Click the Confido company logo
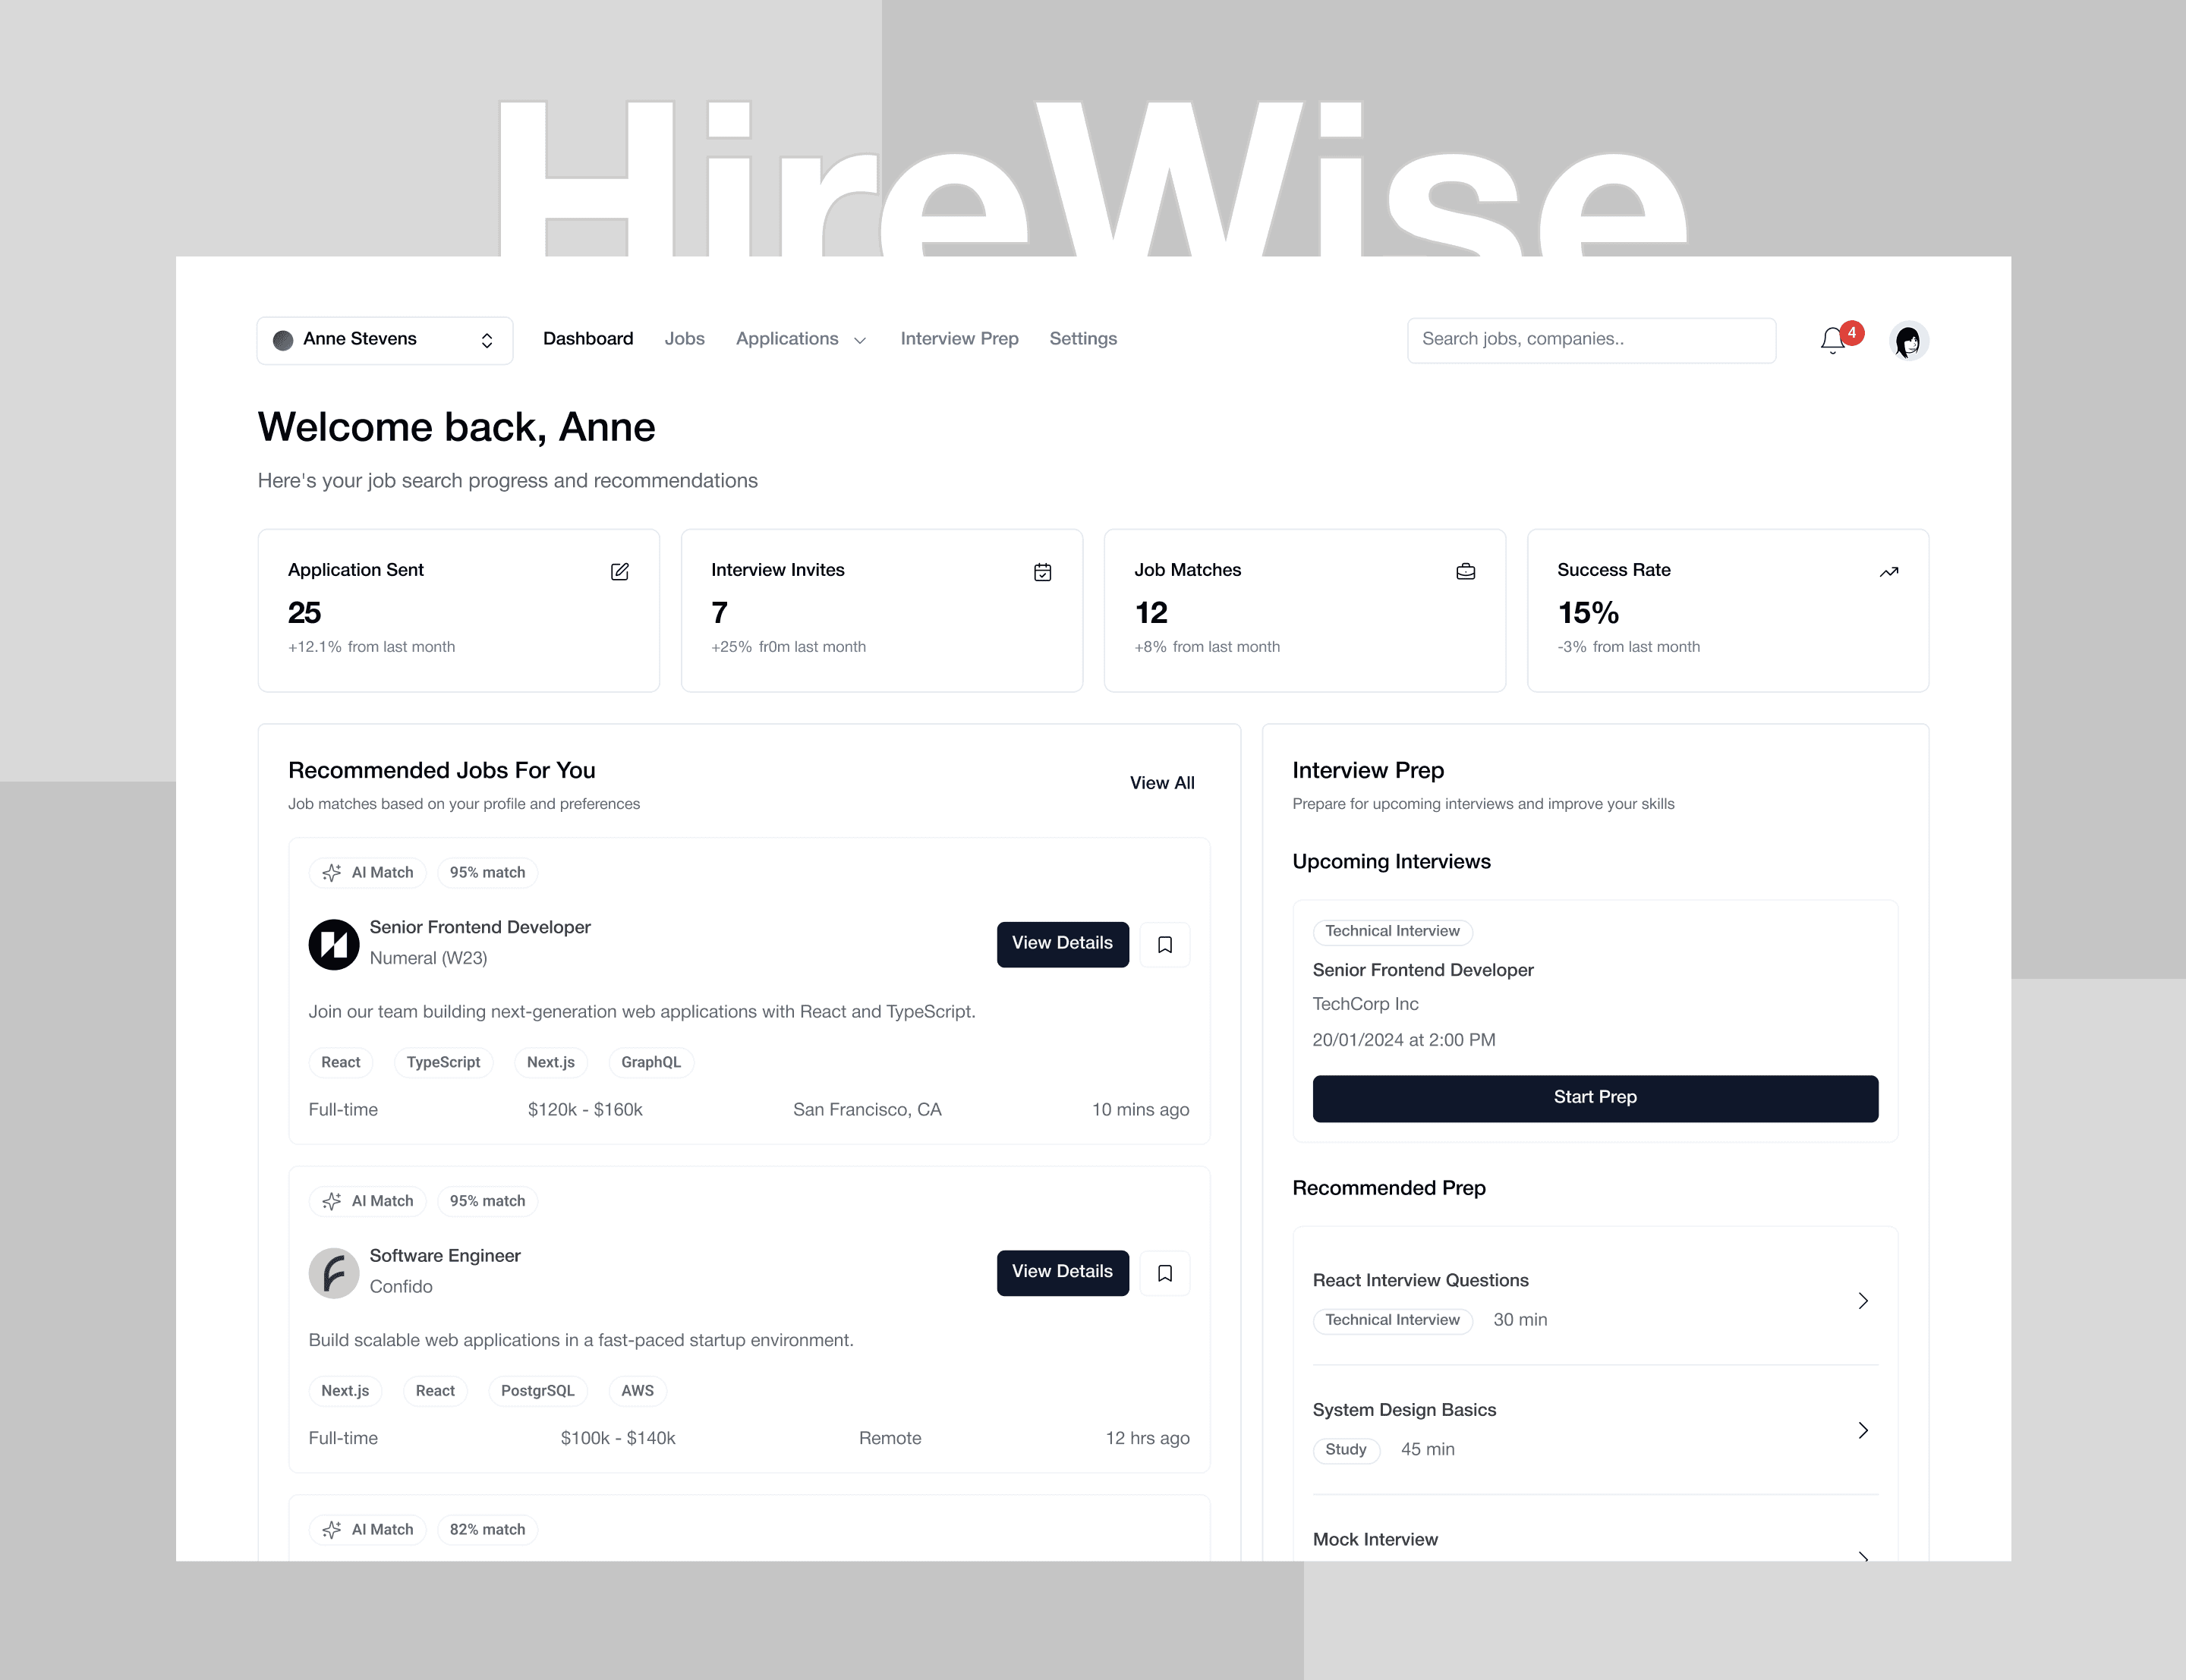2186x1680 pixels. pos(334,1273)
